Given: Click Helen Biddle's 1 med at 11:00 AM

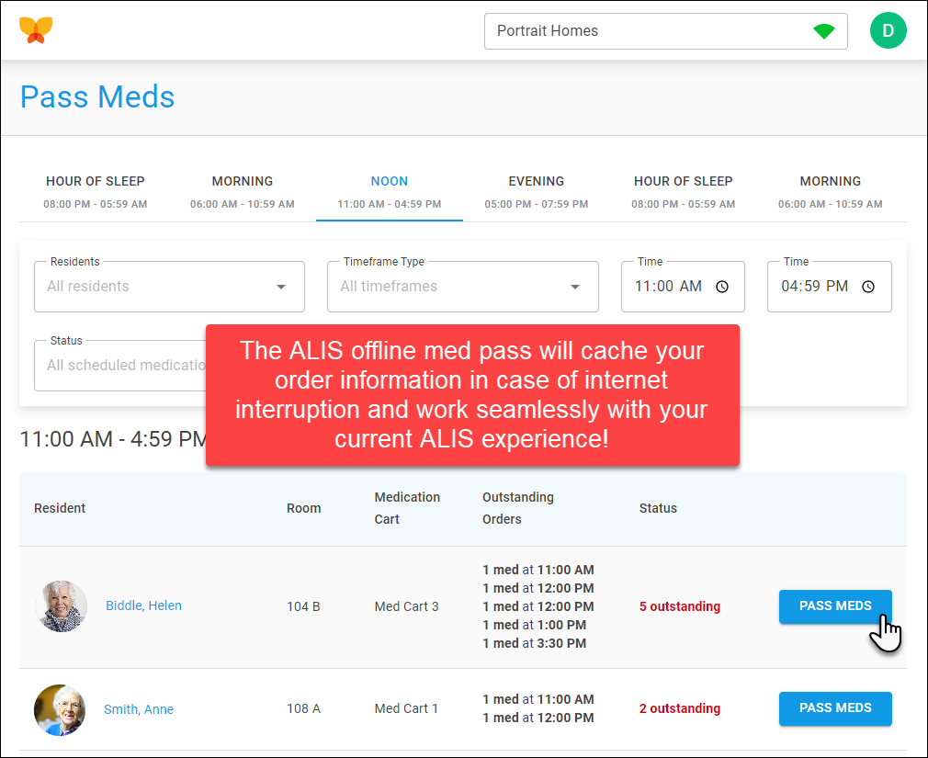Looking at the screenshot, I should [x=538, y=570].
